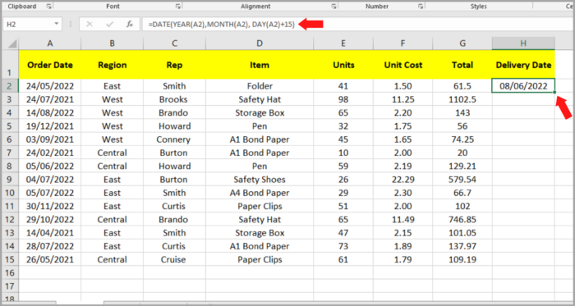The width and height of the screenshot is (575, 306).
Task: Click the Insert Function fx icon
Action: tap(130, 25)
